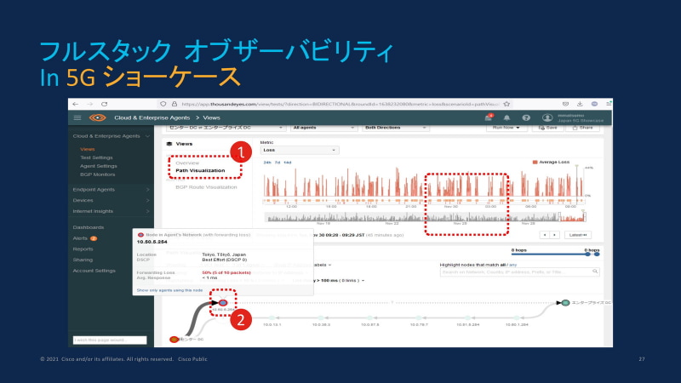Click the browser back arrow

click(x=76, y=104)
